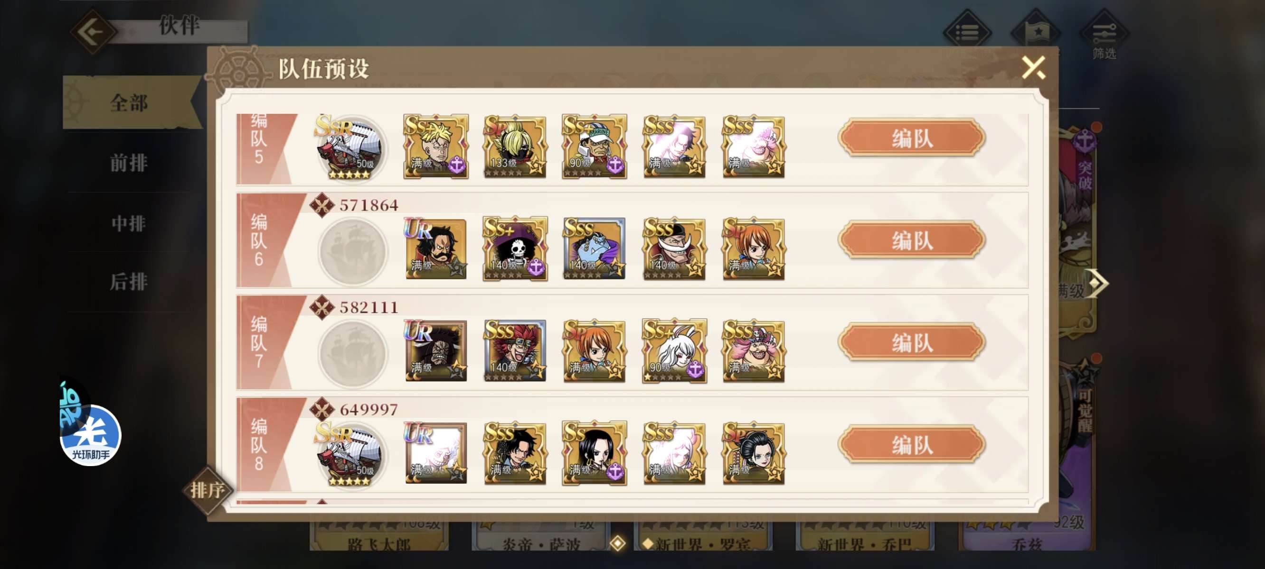Click the back arrow next to 伙伴
This screenshot has height=569, width=1265.
[93, 32]
